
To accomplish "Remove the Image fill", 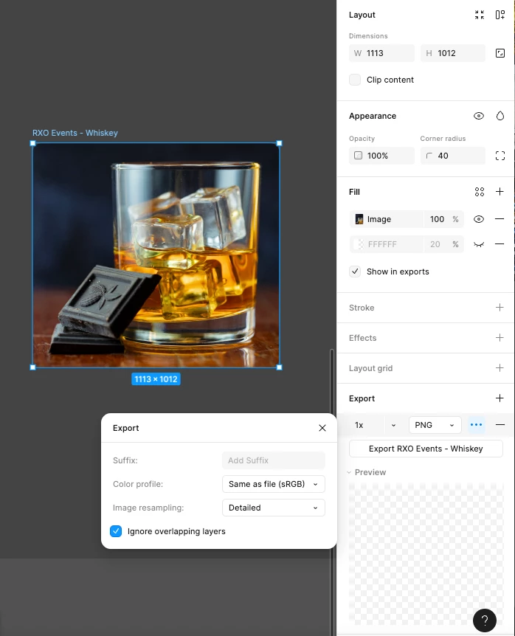I will tap(500, 219).
